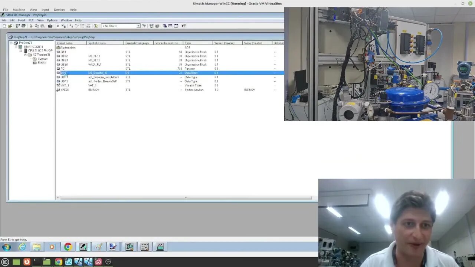
Task: Click the Copy toolbar icon
Action: (x=37, y=26)
